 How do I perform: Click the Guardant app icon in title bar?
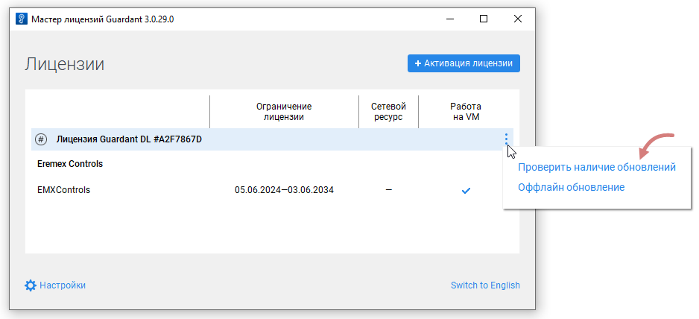pyautogui.click(x=21, y=19)
